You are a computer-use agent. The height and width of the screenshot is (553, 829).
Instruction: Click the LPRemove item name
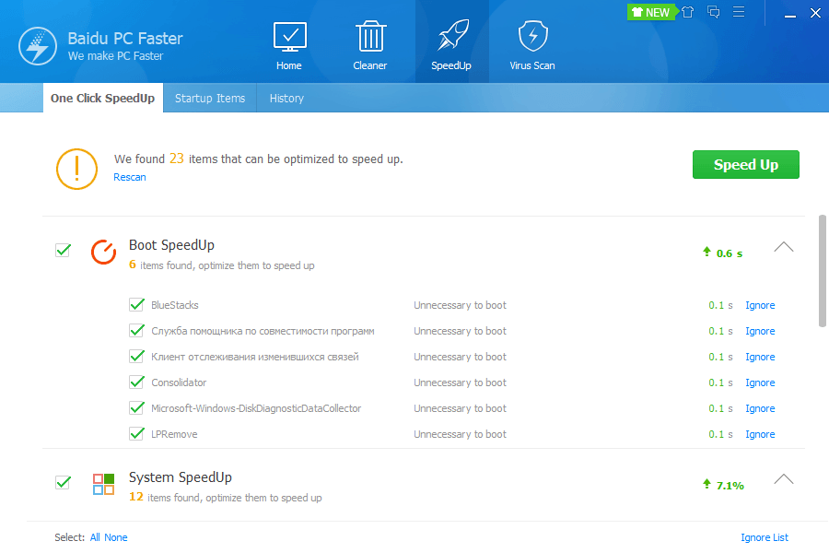pos(174,434)
